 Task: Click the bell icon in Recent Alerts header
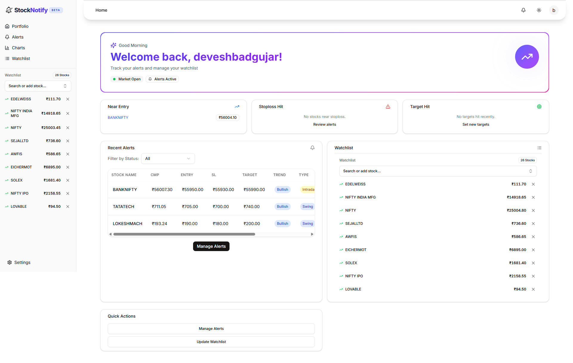click(312, 147)
